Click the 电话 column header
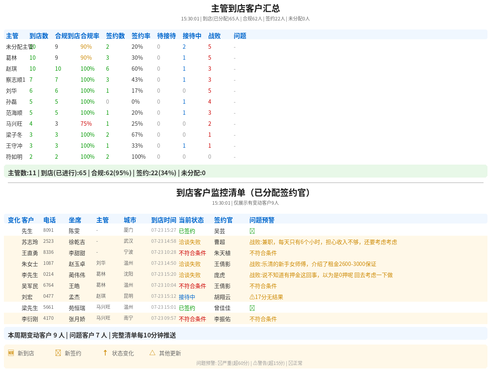The image size is (491, 385). click(x=49, y=220)
